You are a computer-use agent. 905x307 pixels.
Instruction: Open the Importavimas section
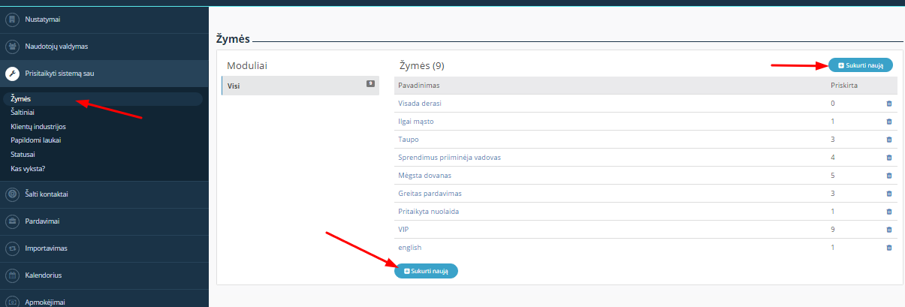[104, 248]
